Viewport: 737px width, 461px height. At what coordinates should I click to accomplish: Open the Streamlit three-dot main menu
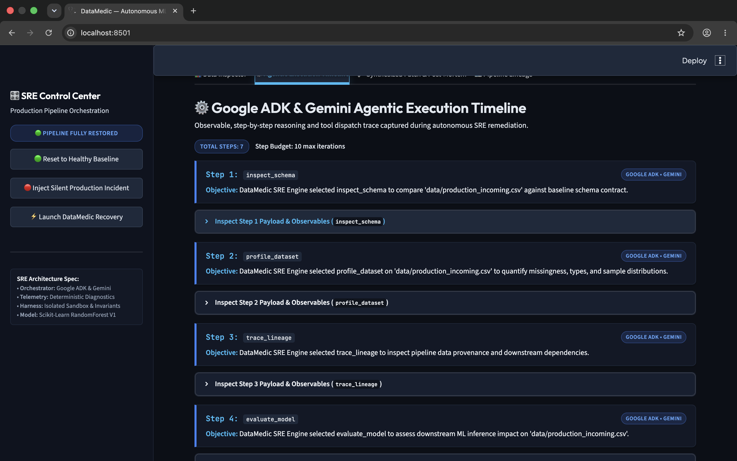click(720, 61)
